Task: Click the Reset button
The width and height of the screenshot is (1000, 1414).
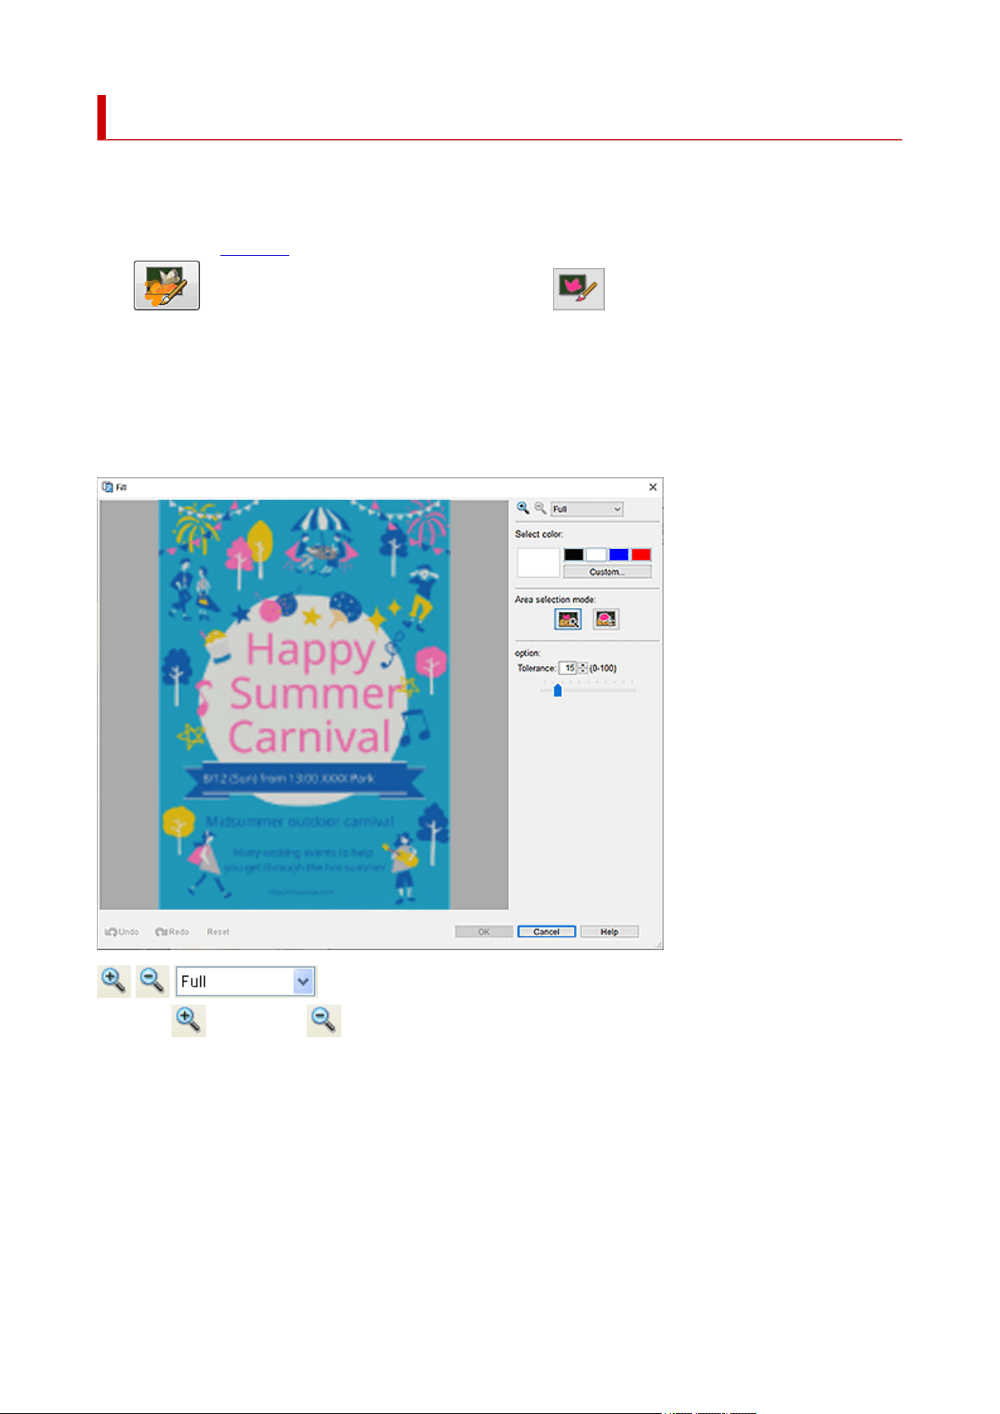Action: point(218,932)
